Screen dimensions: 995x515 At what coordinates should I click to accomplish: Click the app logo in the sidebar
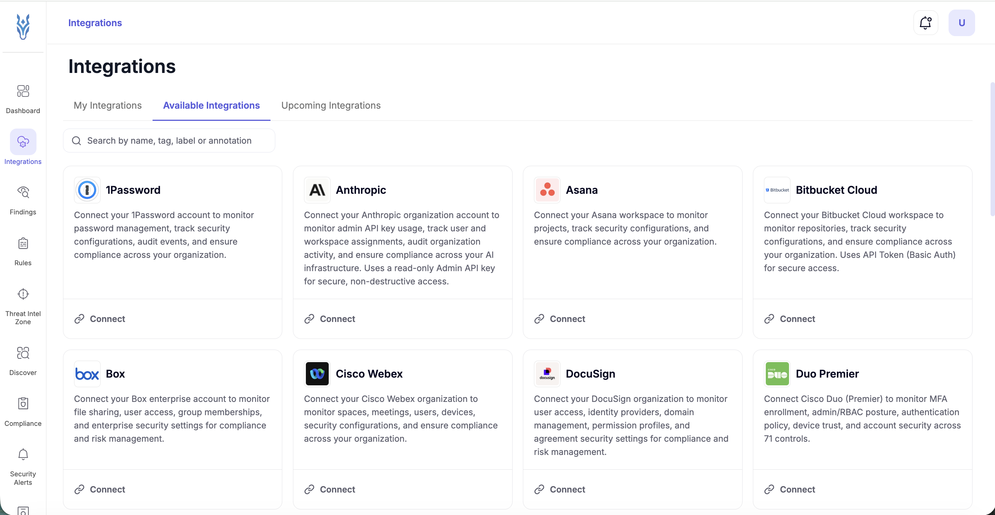23,27
